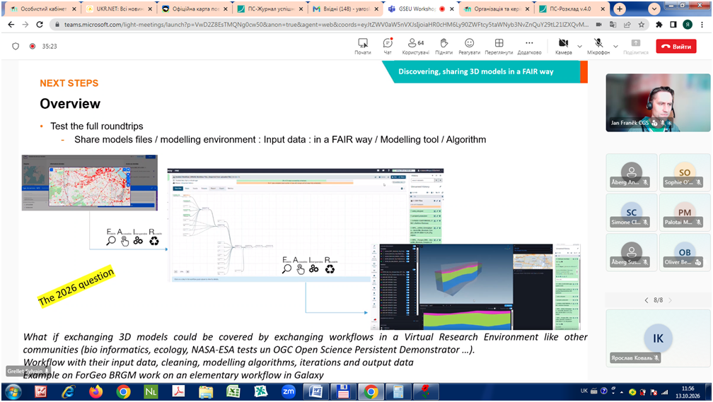Open the browser extensions puzzle icon
713x402 pixels.
(659, 25)
